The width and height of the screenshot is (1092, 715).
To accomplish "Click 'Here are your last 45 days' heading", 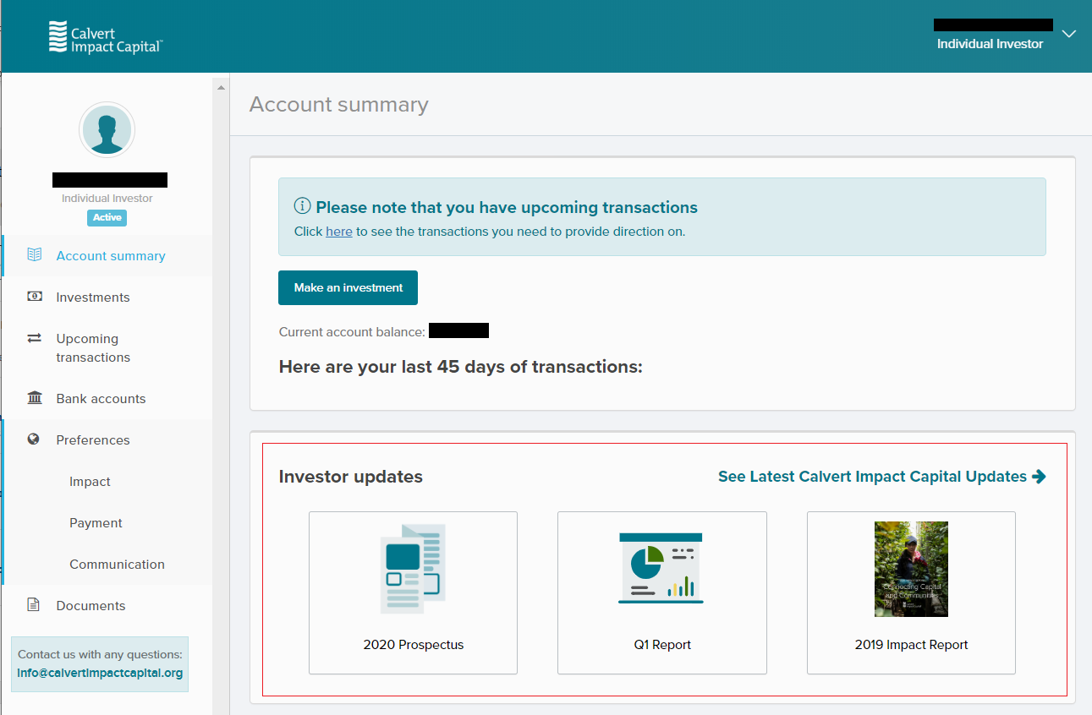I will (x=460, y=367).
